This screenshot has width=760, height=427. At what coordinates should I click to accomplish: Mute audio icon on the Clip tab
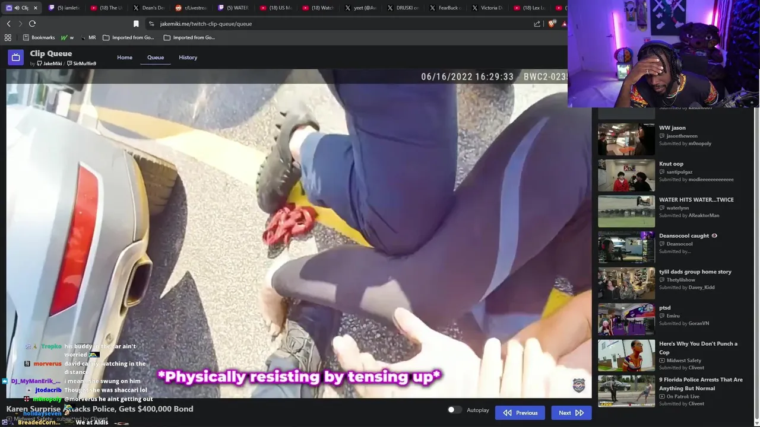coord(17,8)
